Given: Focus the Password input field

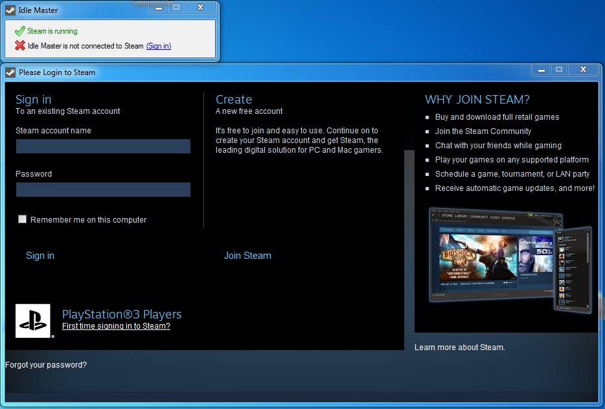Looking at the screenshot, I should 103,189.
